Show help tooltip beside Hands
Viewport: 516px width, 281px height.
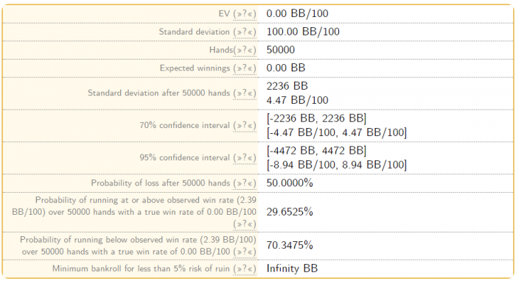tap(245, 50)
